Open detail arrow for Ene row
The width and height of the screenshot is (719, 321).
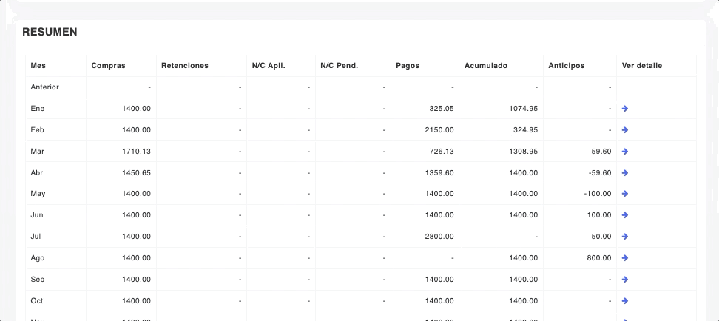point(625,108)
